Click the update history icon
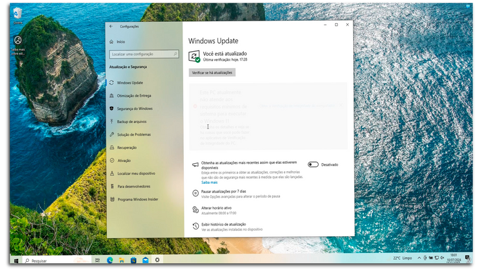The height and width of the screenshot is (270, 480). click(x=195, y=226)
